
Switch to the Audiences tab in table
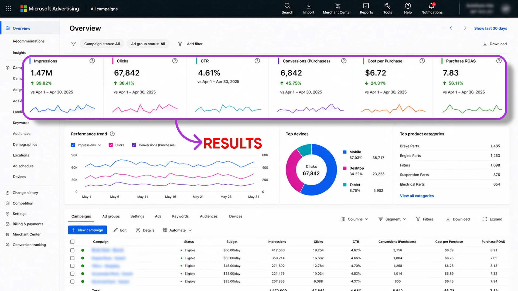209,216
